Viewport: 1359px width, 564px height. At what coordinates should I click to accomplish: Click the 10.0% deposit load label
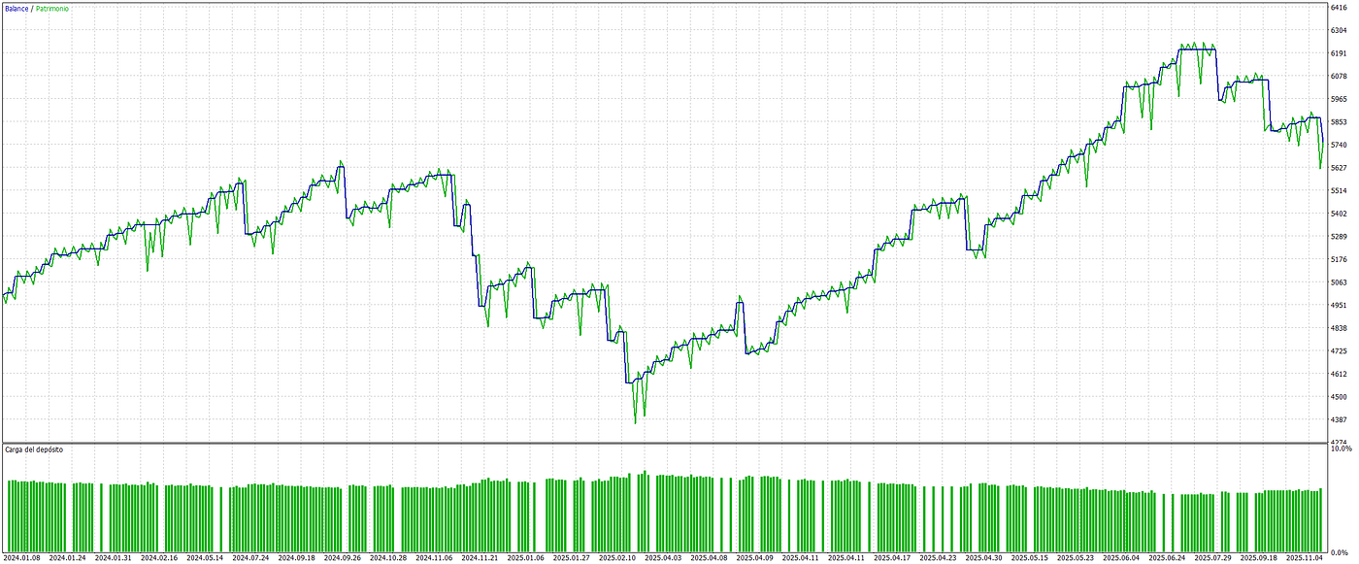(1341, 449)
